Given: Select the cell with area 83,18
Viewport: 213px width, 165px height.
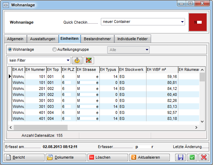Looking at the screenshot, I should click(162, 118).
